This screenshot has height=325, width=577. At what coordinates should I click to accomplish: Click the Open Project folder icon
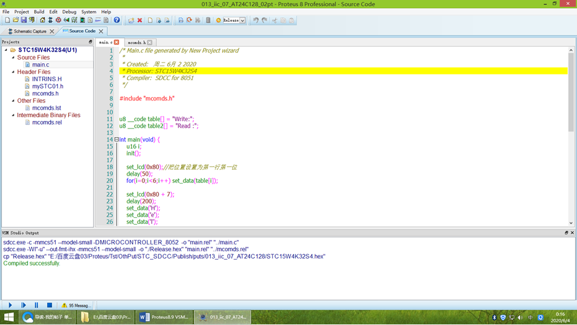pos(15,20)
